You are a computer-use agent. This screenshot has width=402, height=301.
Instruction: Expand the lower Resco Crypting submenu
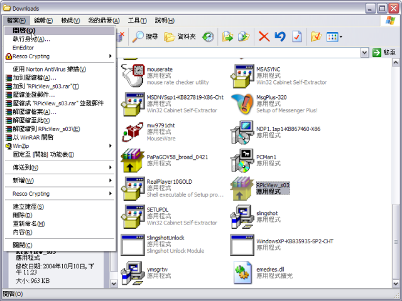60,194
